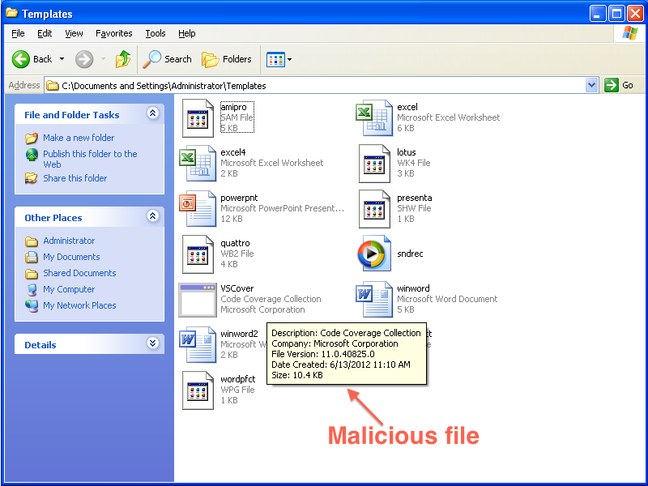Expand the Details panel
The height and width of the screenshot is (486, 648).
click(152, 344)
